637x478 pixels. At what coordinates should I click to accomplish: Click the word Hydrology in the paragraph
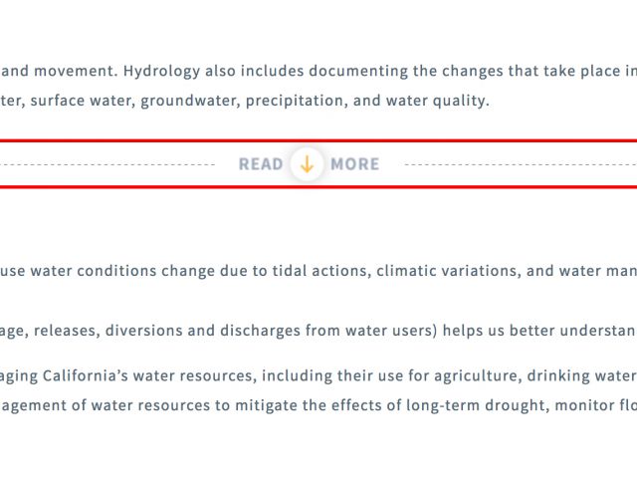(161, 71)
